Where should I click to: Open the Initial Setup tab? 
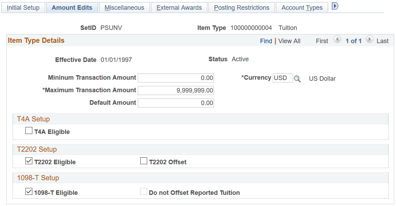click(23, 8)
